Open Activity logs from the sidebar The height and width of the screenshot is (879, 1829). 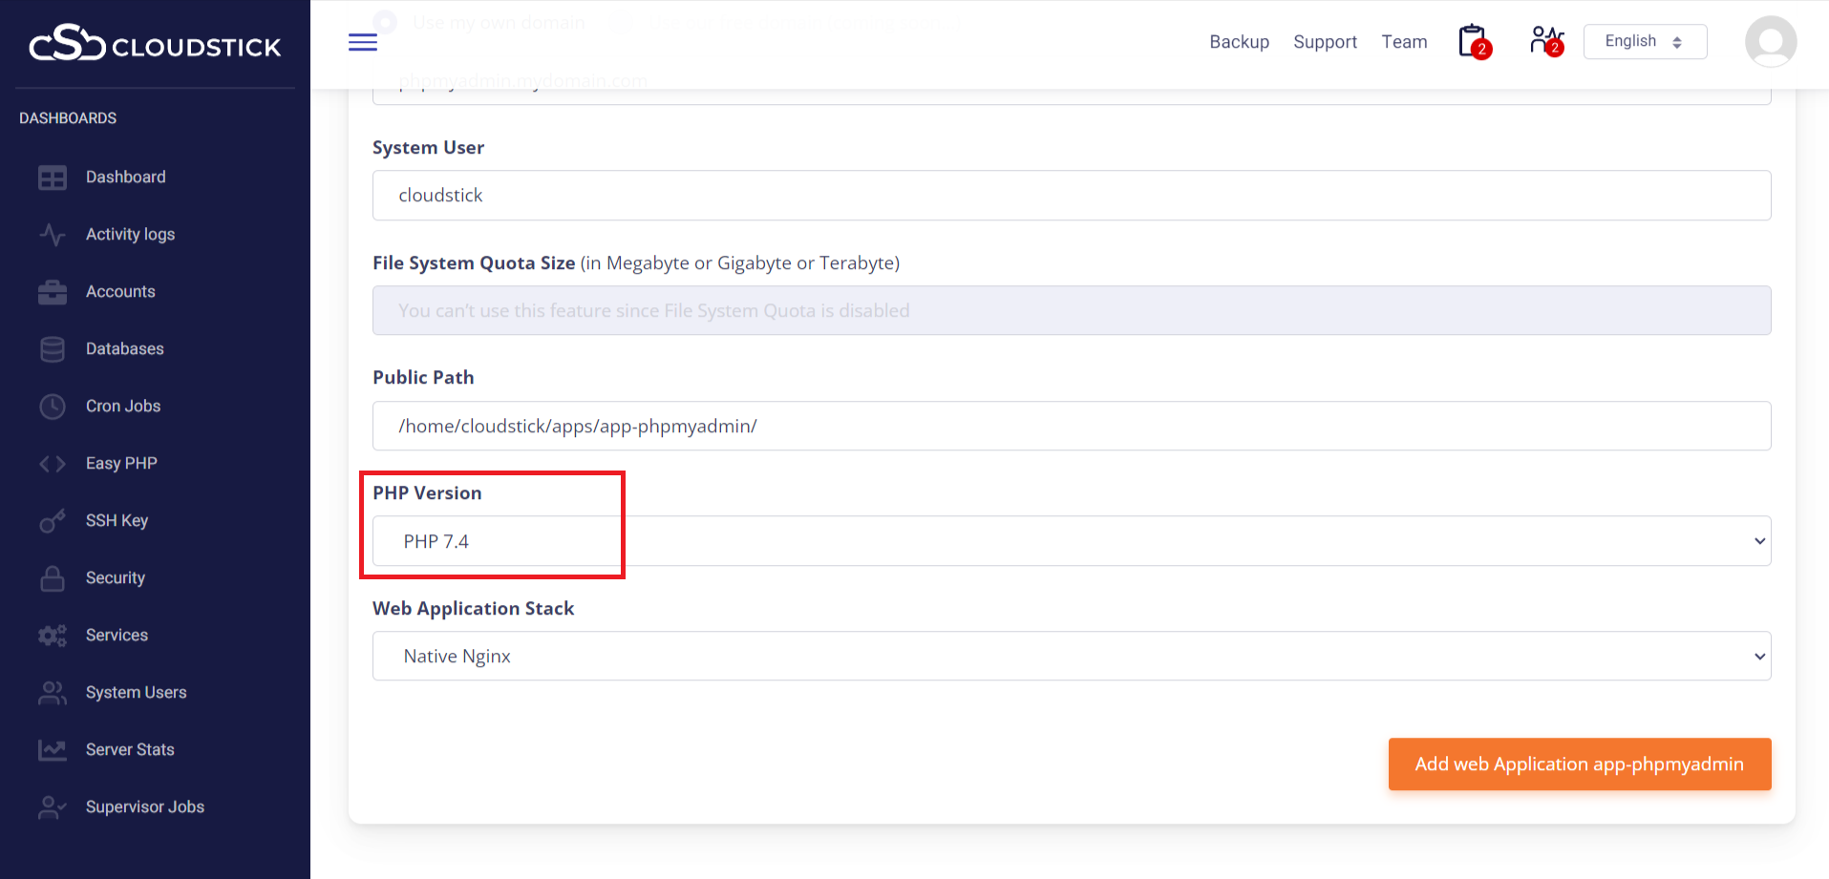tap(130, 235)
